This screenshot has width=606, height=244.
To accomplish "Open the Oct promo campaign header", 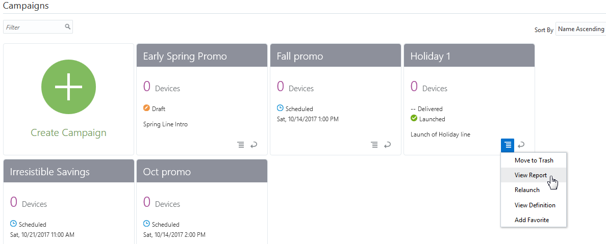I will click(x=167, y=172).
